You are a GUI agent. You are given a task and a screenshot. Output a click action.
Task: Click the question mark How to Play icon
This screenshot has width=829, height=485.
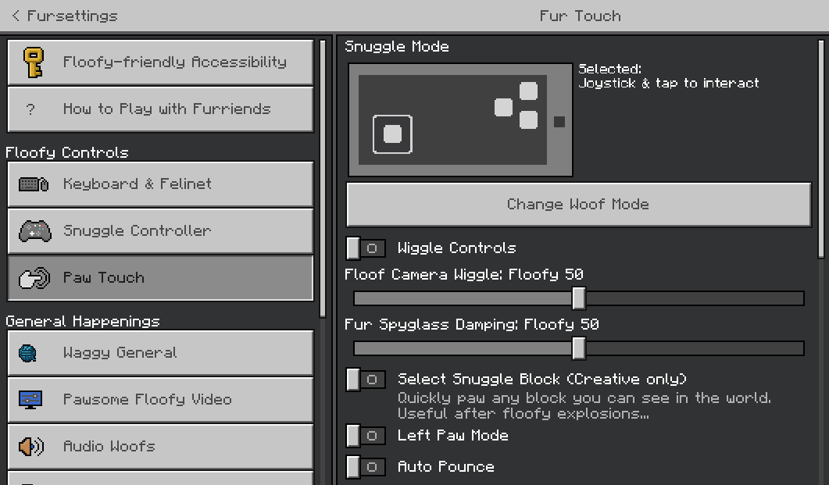[31, 109]
